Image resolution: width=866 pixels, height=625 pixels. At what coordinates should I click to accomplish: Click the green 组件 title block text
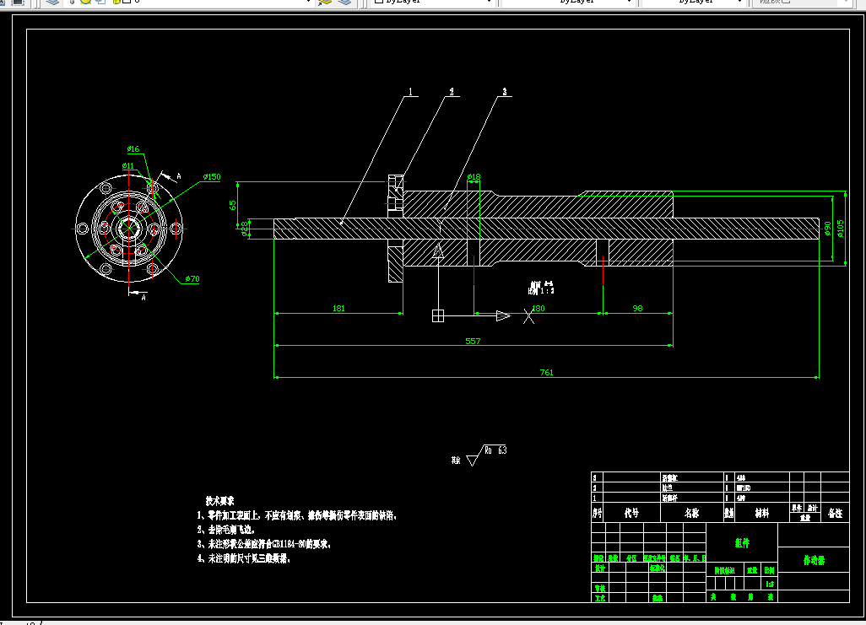(x=742, y=542)
